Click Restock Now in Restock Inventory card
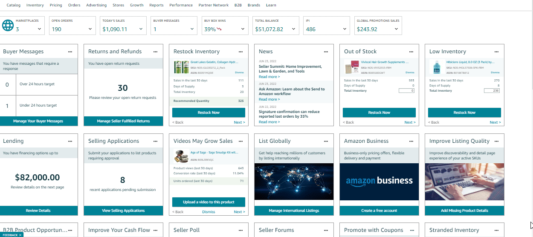 209,113
